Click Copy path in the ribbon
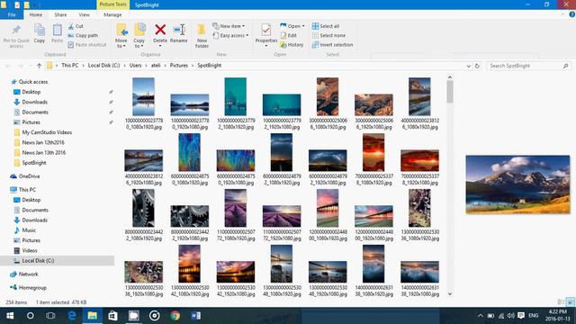Screen dimensions: 576x324 tap(83, 35)
